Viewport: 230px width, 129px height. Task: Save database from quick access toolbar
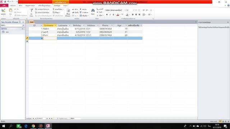pos(5,1)
